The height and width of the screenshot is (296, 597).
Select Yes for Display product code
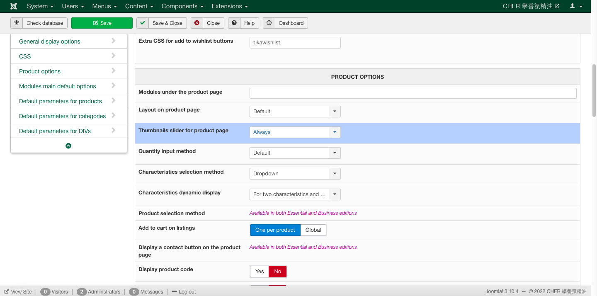260,272
